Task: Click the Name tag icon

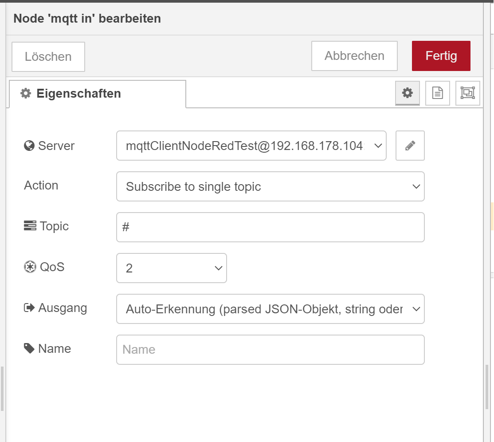Action: (x=29, y=349)
